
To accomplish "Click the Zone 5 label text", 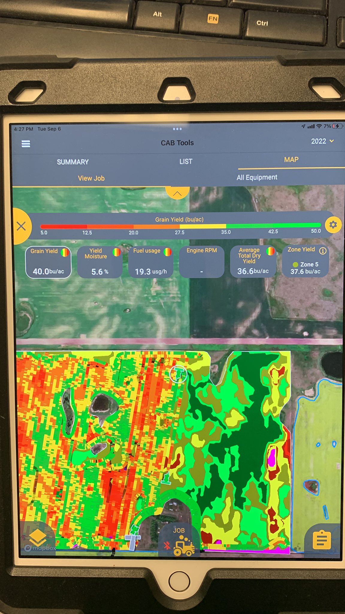I will [x=309, y=264].
